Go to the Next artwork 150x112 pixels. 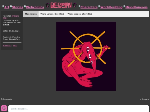[x=15, y=46]
